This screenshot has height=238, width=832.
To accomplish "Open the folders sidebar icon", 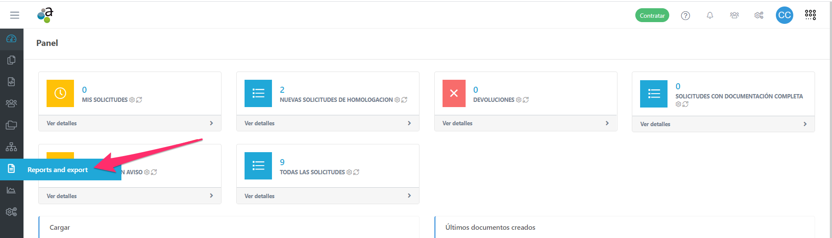I will click(11, 125).
